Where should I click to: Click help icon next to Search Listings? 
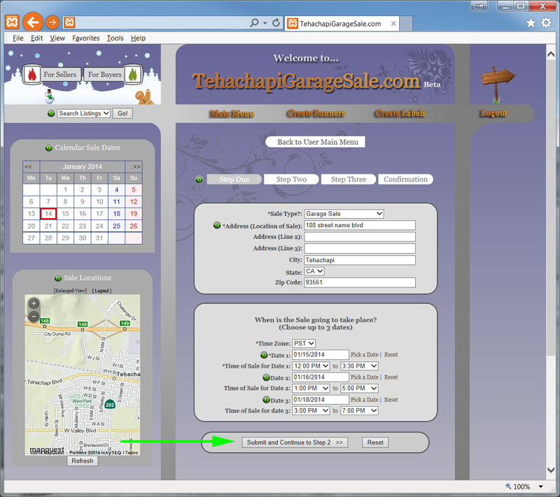pyautogui.click(x=51, y=113)
